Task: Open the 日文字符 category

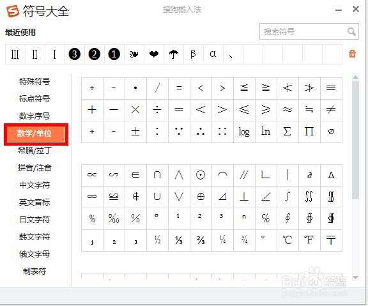Action: point(34,219)
